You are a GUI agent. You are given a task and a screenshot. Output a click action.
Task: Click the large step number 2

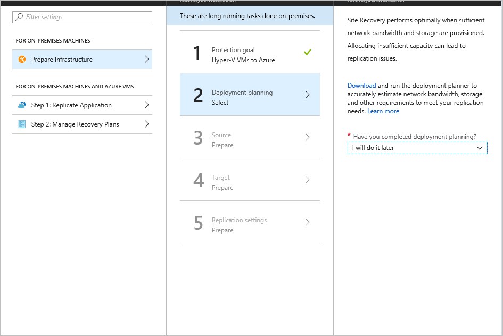click(198, 96)
